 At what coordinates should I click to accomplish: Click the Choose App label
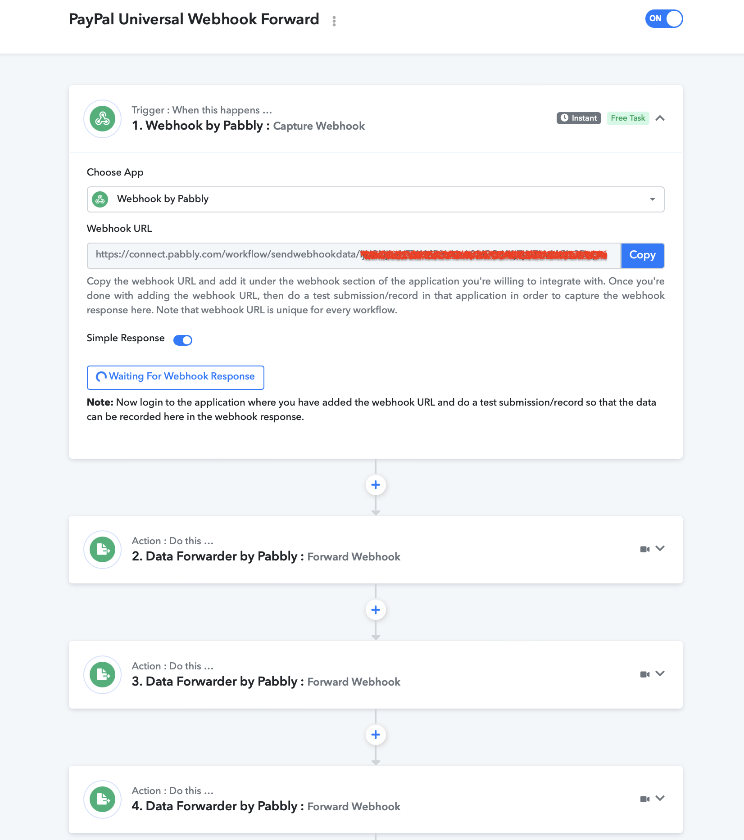[x=115, y=172]
